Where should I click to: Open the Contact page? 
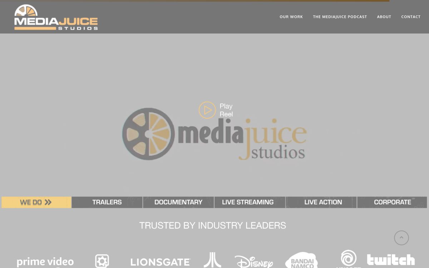411,17
